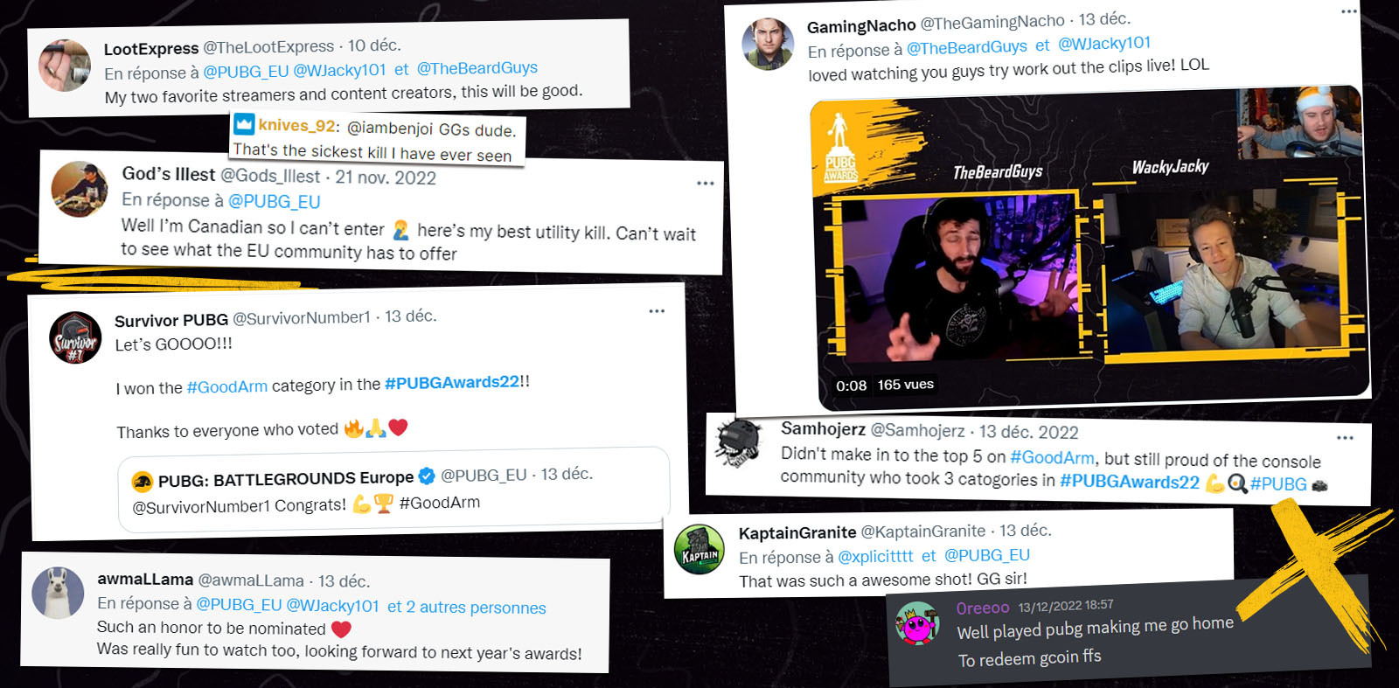This screenshot has height=688, width=1399.
Task: Open the quoted PUBG: BATTLEGROUNDS Europe tweet
Action: 393,490
